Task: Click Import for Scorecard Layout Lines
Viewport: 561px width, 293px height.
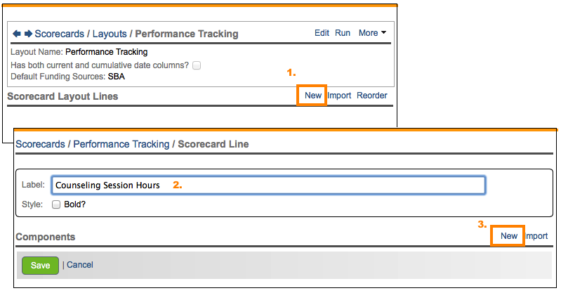Action: [339, 96]
